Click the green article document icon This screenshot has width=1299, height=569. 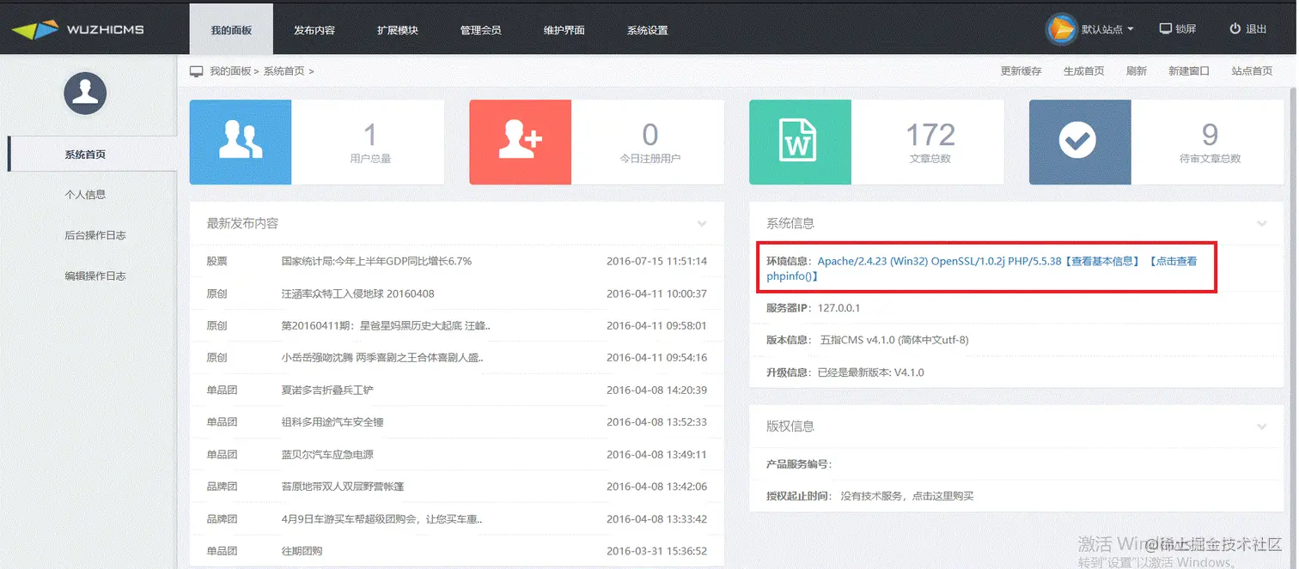[801, 142]
